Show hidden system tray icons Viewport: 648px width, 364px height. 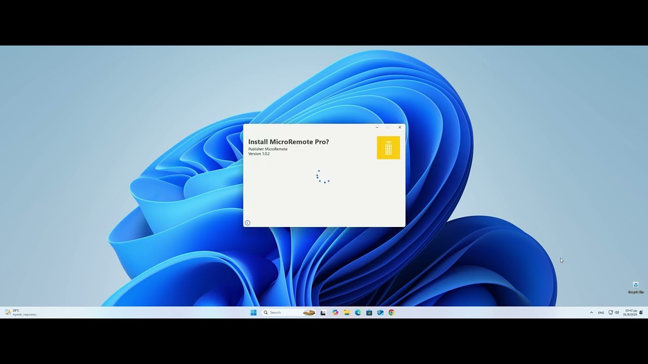(591, 312)
